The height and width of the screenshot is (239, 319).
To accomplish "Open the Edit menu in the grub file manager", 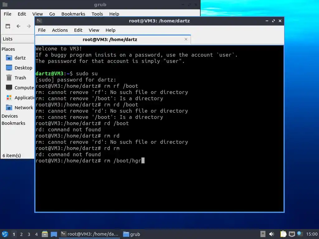I will tap(22, 14).
